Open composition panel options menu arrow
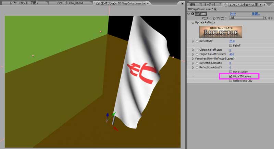The image size is (274, 149). coord(183,3)
